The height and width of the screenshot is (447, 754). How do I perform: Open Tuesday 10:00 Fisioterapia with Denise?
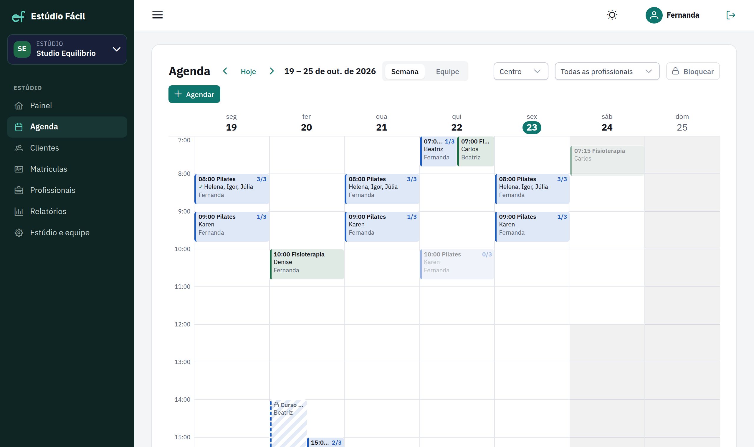[307, 264]
